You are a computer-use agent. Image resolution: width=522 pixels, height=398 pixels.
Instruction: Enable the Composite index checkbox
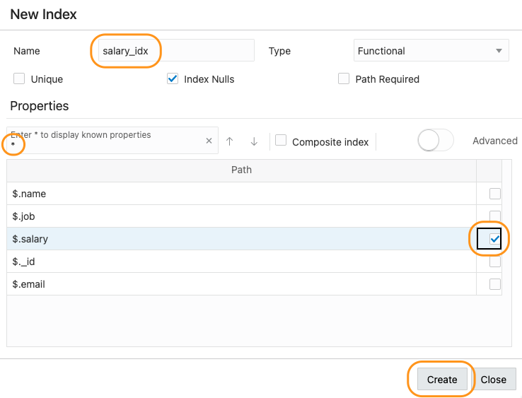coord(281,141)
